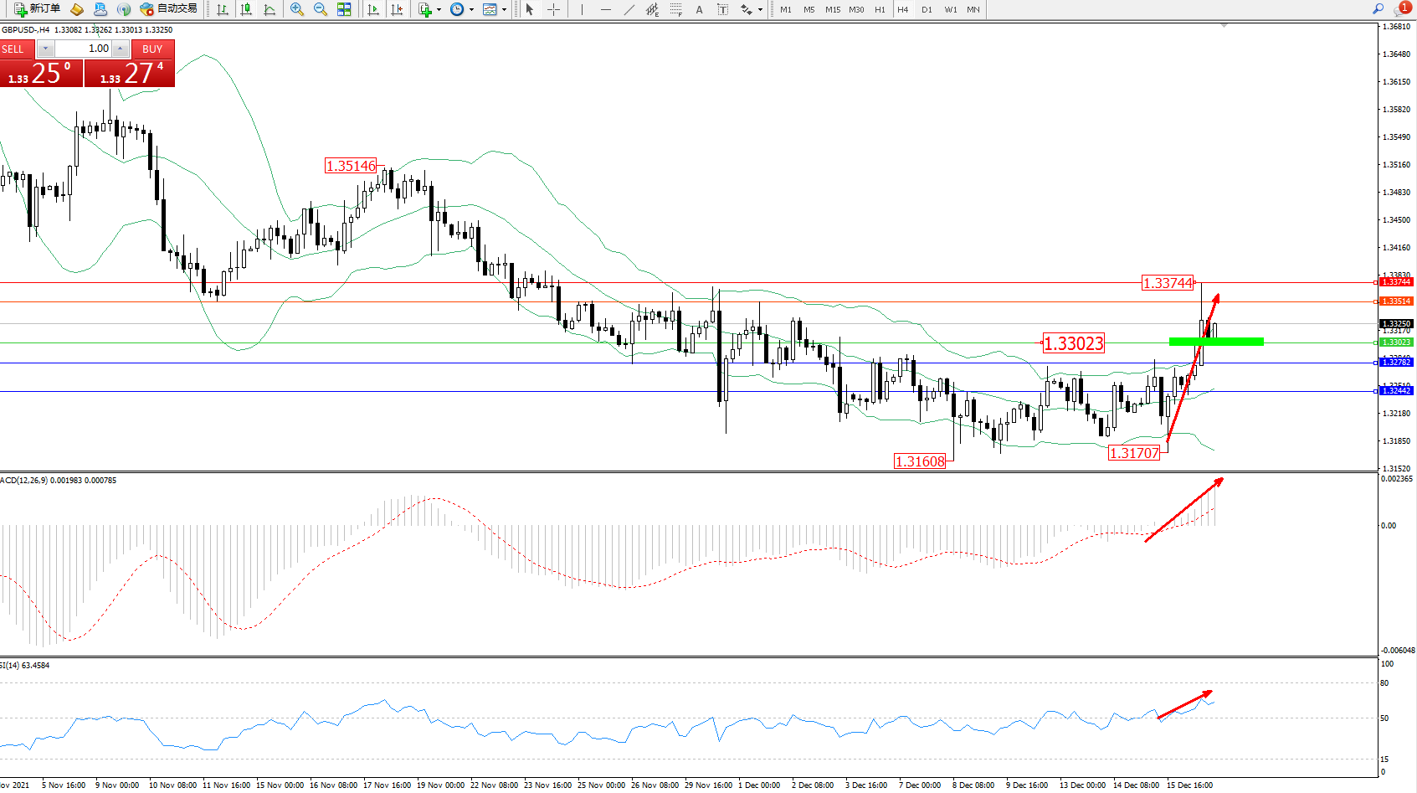Open the periodicity clock dropdown arrow
The height and width of the screenshot is (793, 1417).
(x=471, y=10)
